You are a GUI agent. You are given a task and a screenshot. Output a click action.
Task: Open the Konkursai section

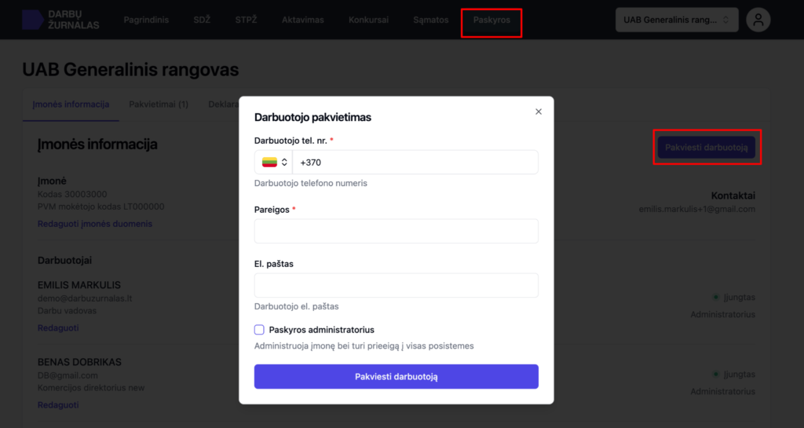click(x=368, y=20)
